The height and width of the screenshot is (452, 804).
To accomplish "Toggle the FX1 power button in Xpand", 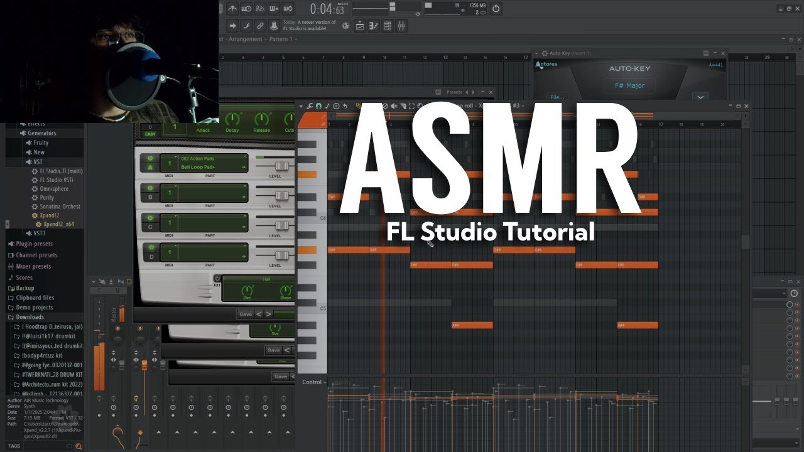I will click(x=217, y=278).
